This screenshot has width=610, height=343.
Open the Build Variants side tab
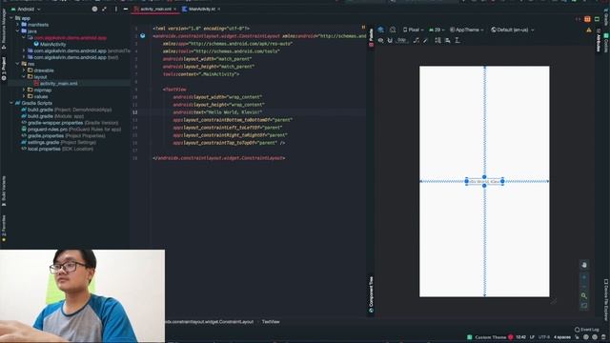coord(4,192)
